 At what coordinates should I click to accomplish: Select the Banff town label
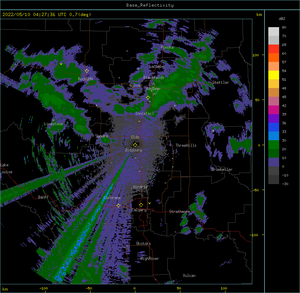click(43, 197)
